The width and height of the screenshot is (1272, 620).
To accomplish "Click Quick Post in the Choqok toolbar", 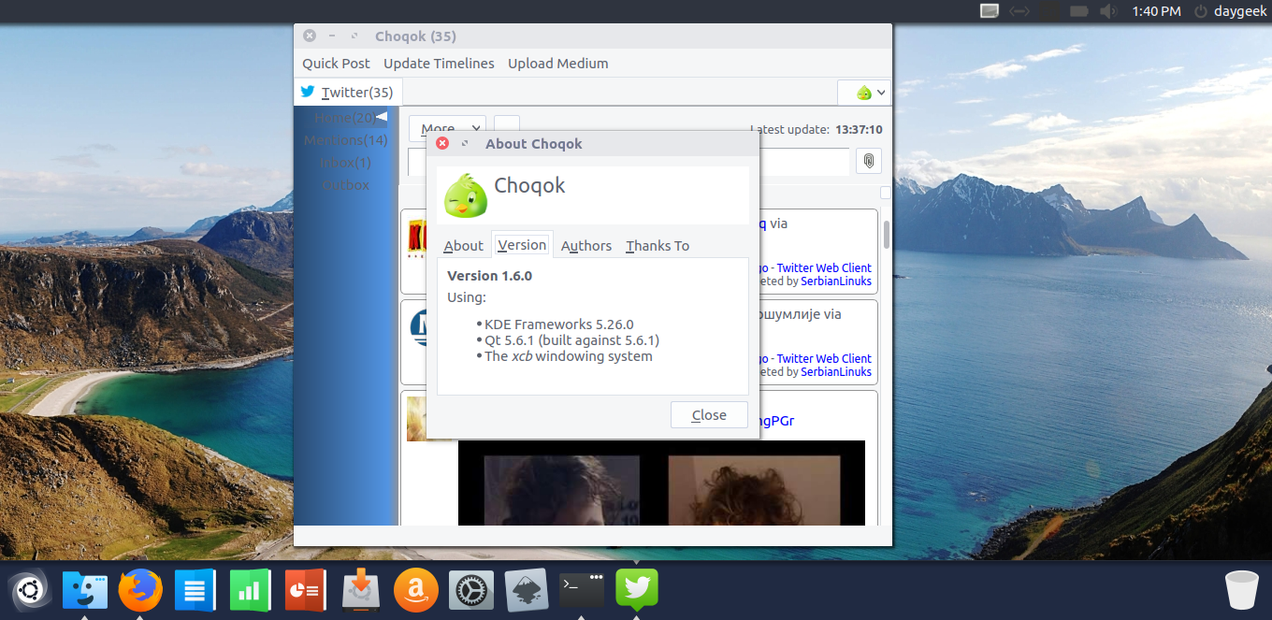I will (336, 64).
